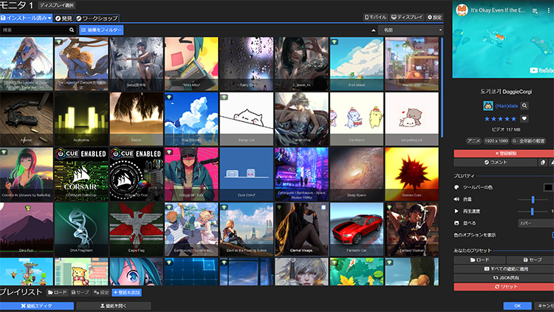Add wallpaper to favorites with heart icon
554x312 pixels.
pos(524,119)
